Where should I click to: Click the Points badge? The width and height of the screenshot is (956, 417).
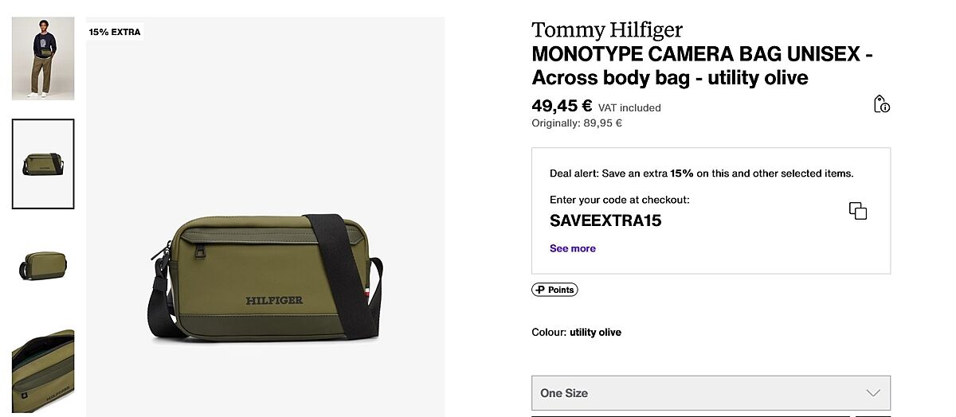554,290
